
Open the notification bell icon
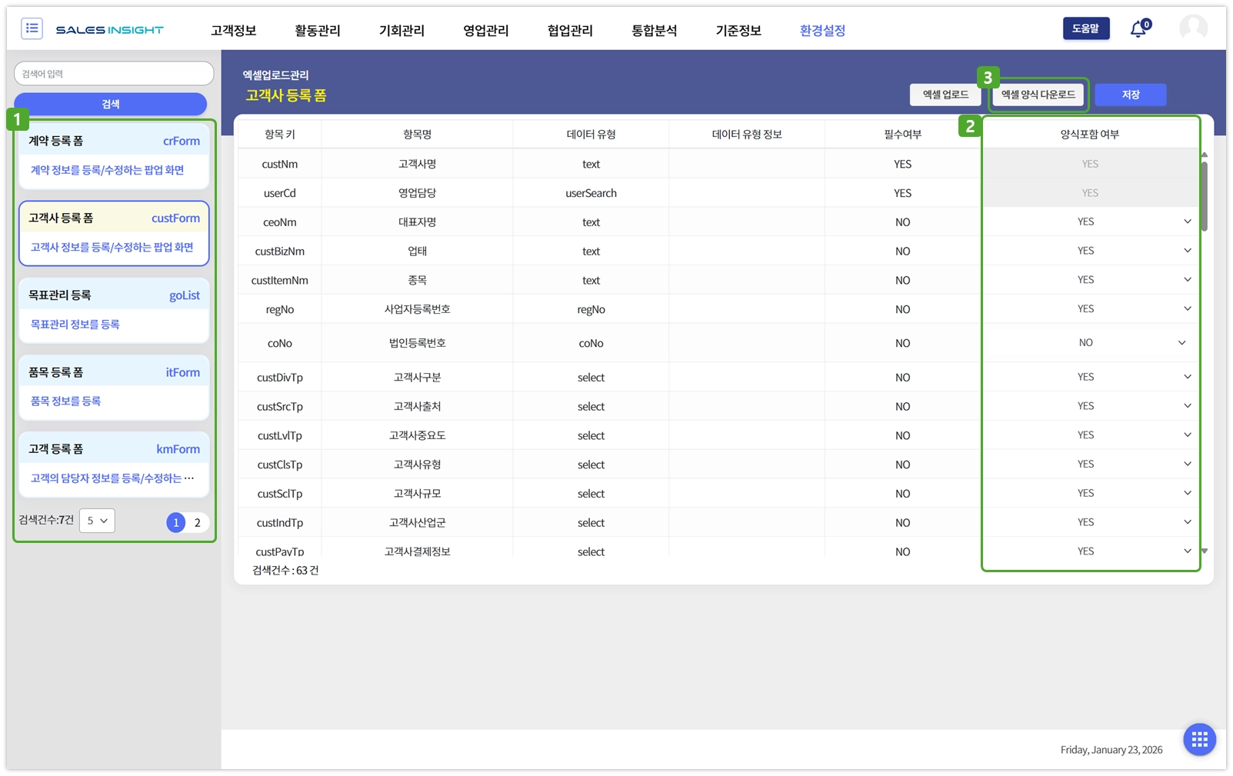pos(1139,29)
